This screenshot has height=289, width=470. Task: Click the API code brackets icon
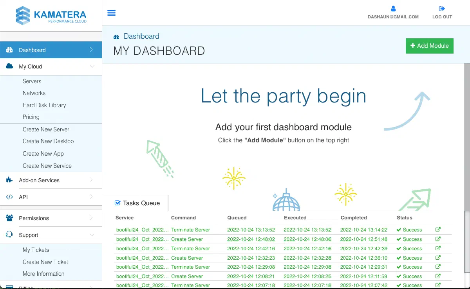tap(9, 197)
